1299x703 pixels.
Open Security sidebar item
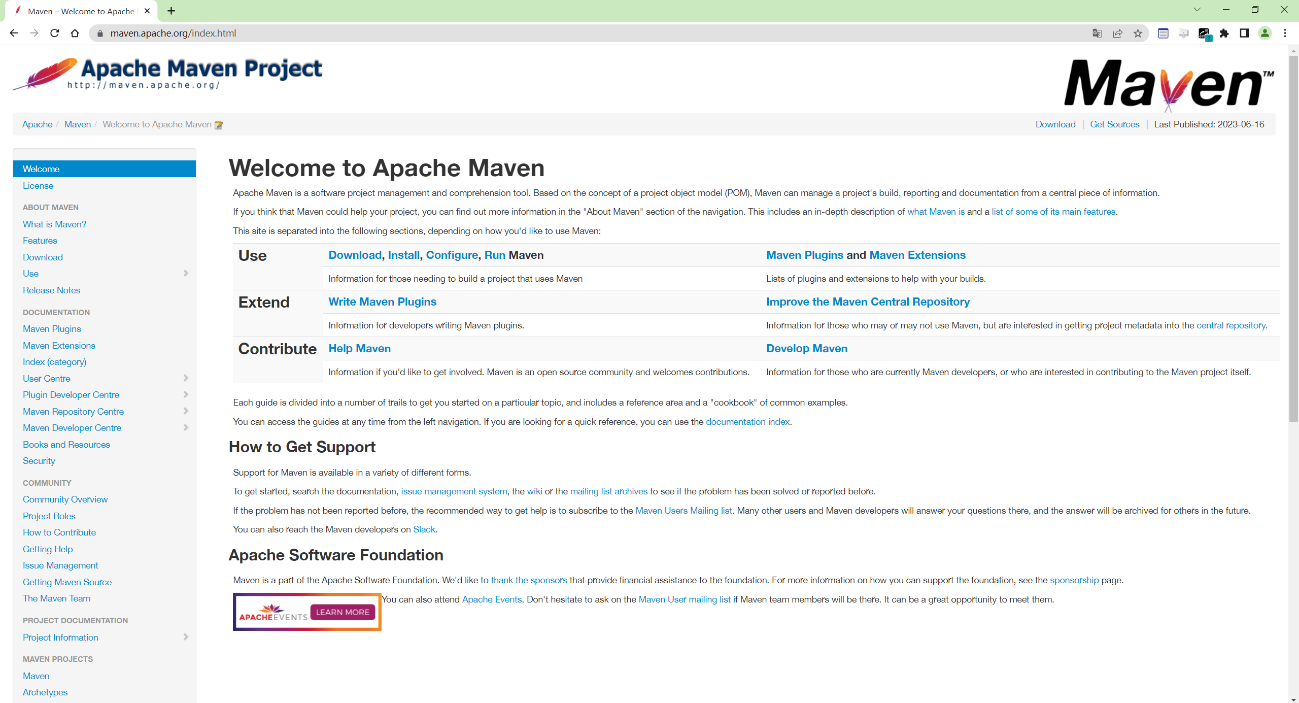pyautogui.click(x=39, y=461)
